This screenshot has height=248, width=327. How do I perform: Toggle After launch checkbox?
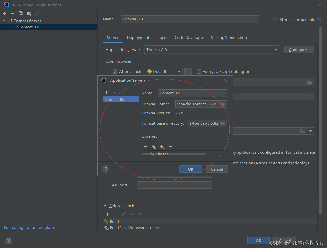115,71
